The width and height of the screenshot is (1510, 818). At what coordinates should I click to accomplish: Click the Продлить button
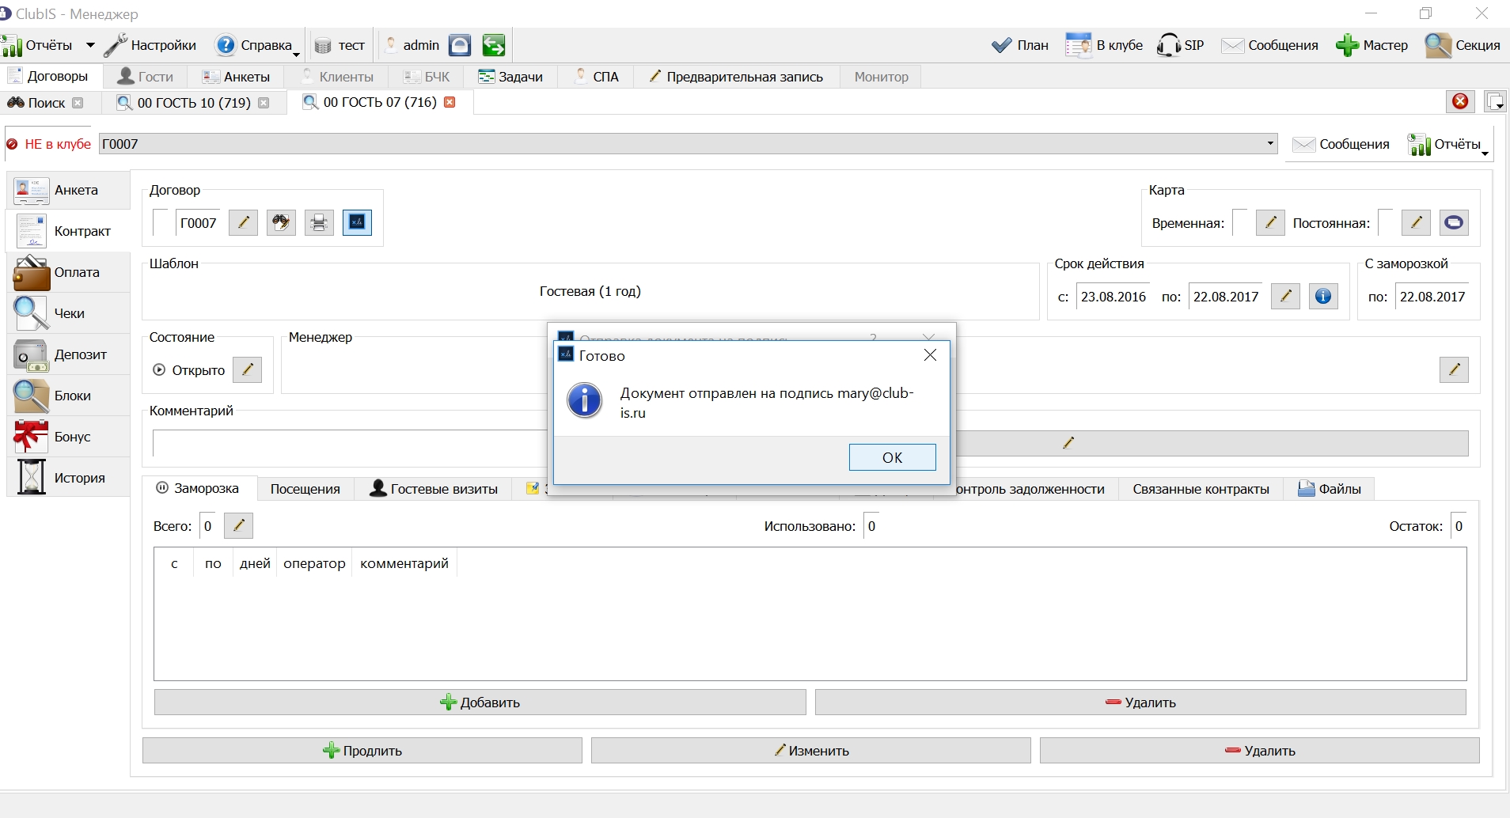point(362,751)
